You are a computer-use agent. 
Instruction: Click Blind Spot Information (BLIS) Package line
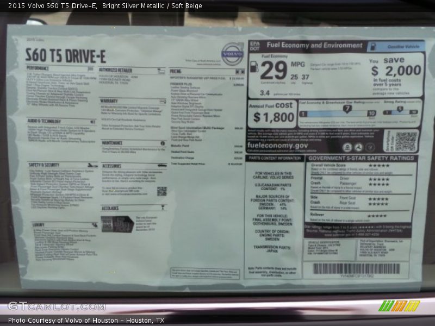coord(207,128)
